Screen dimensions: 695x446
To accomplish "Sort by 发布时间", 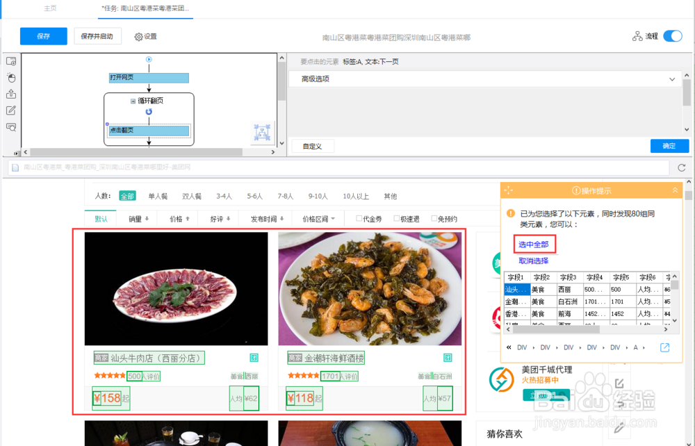I will tap(268, 219).
